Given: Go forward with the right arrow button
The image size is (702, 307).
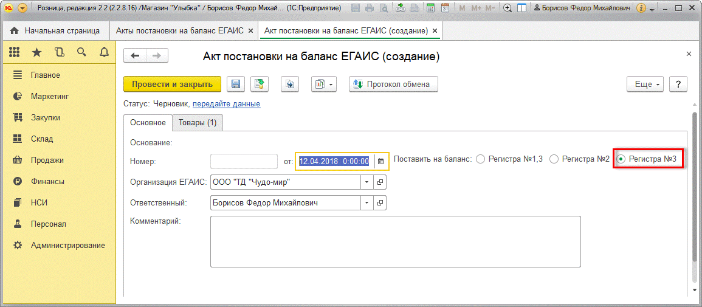Looking at the screenshot, I should point(157,55).
